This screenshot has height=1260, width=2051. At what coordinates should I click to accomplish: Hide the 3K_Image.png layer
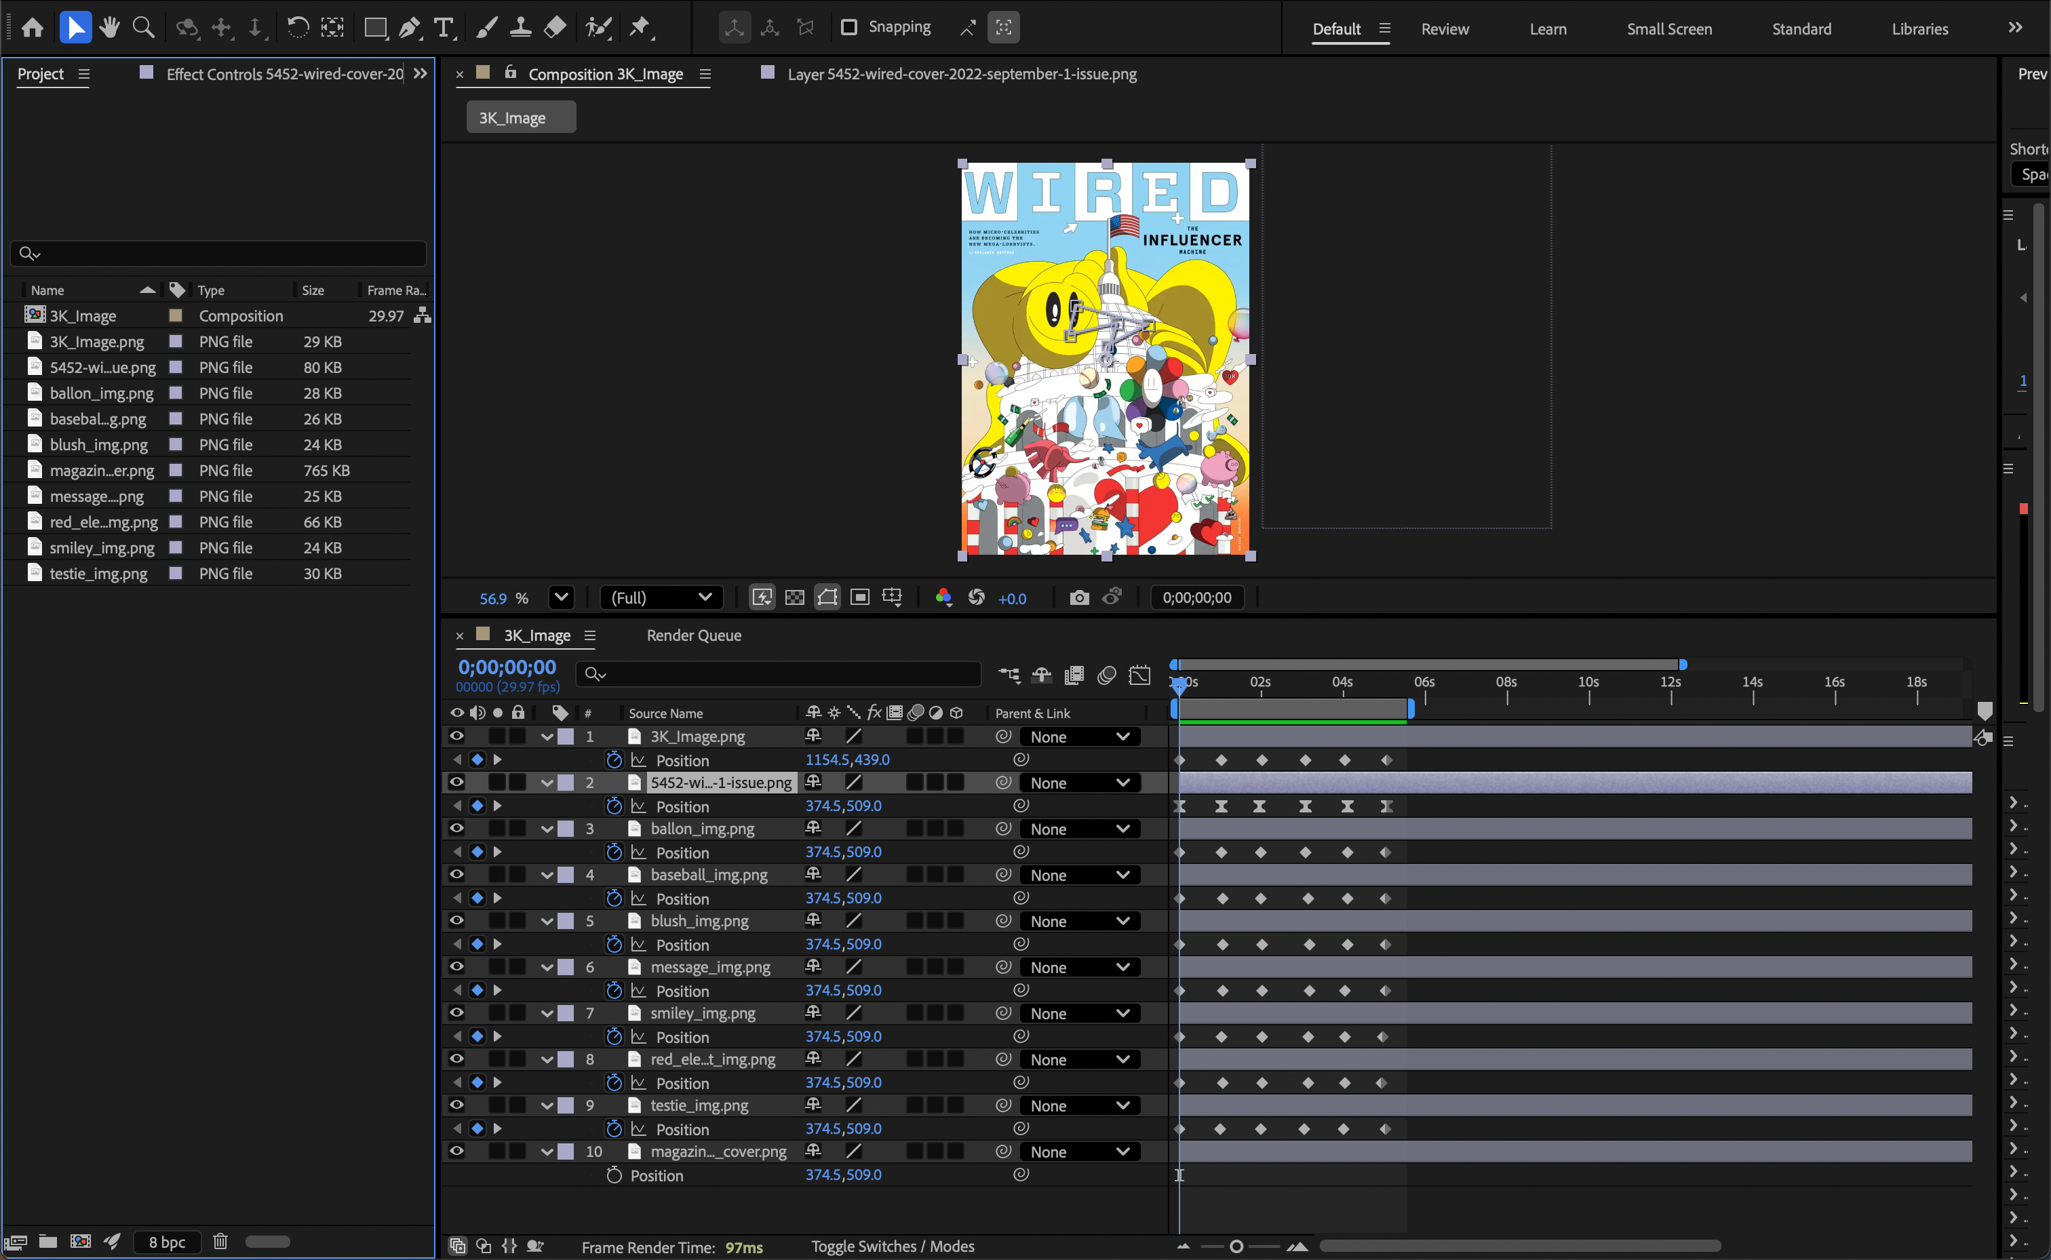pos(456,736)
